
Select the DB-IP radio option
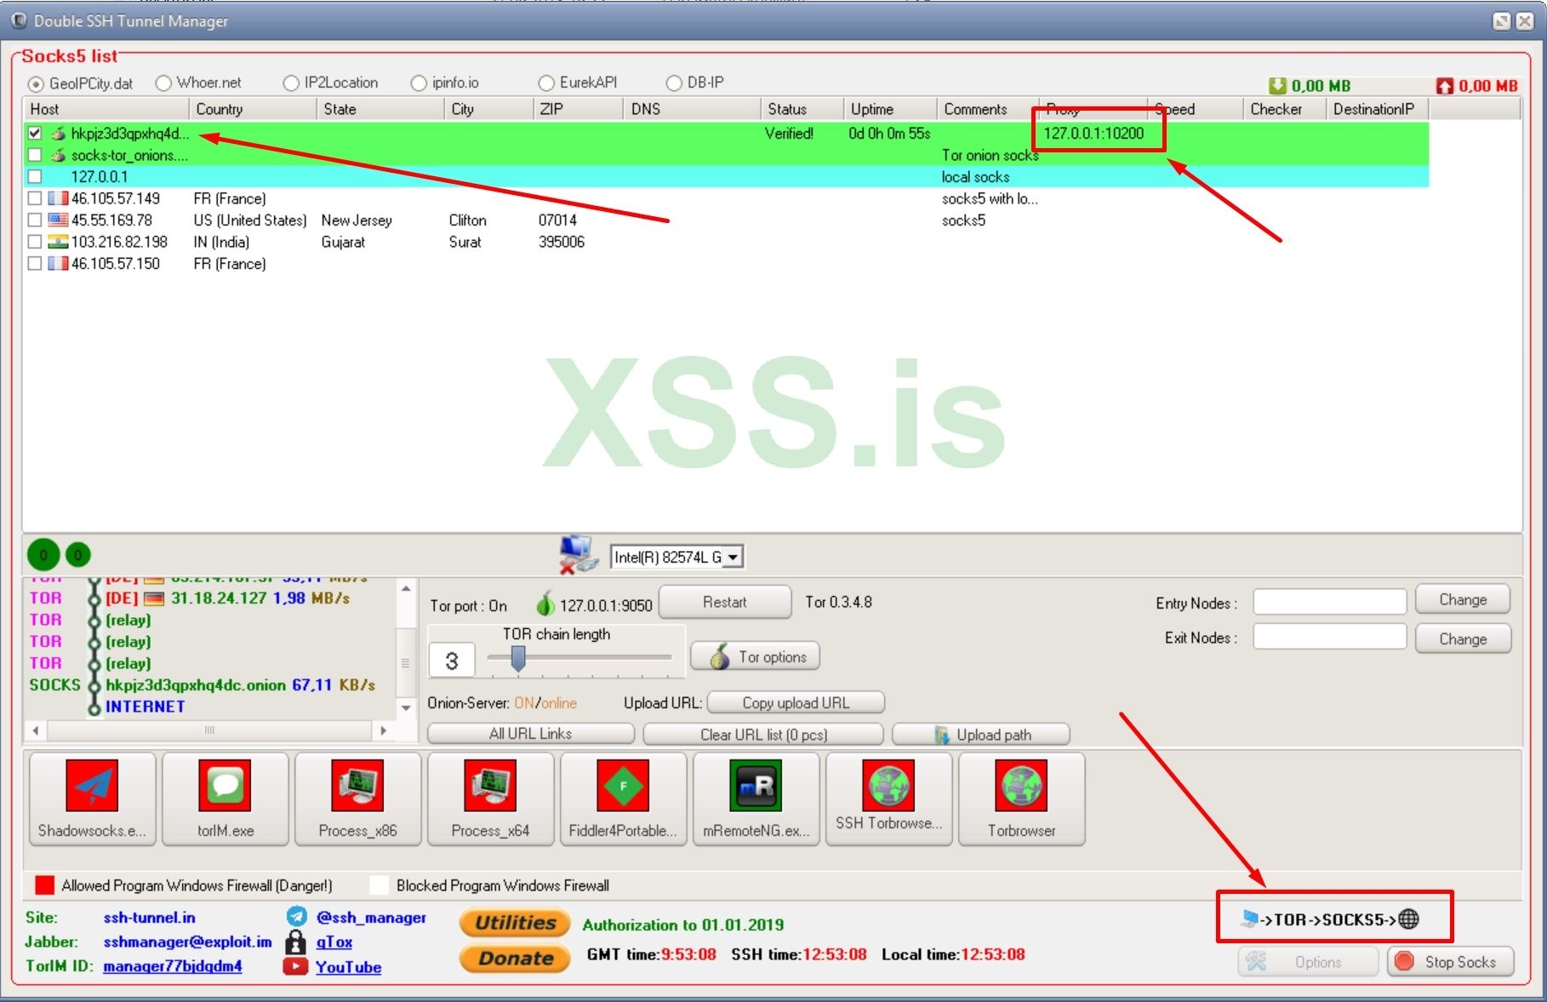(674, 83)
